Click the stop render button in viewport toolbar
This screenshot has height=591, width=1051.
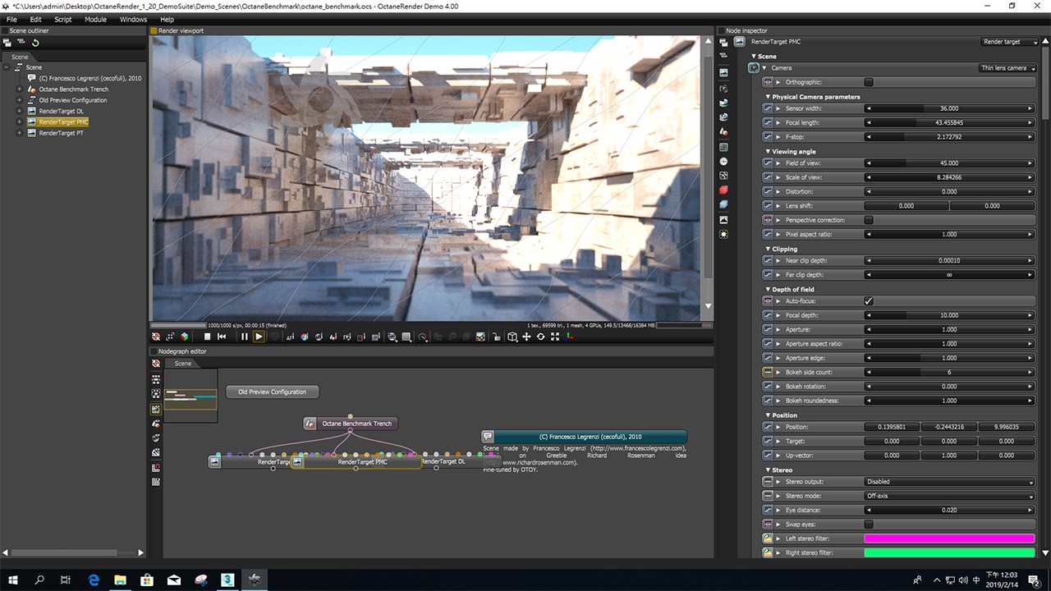pyautogui.click(x=207, y=337)
